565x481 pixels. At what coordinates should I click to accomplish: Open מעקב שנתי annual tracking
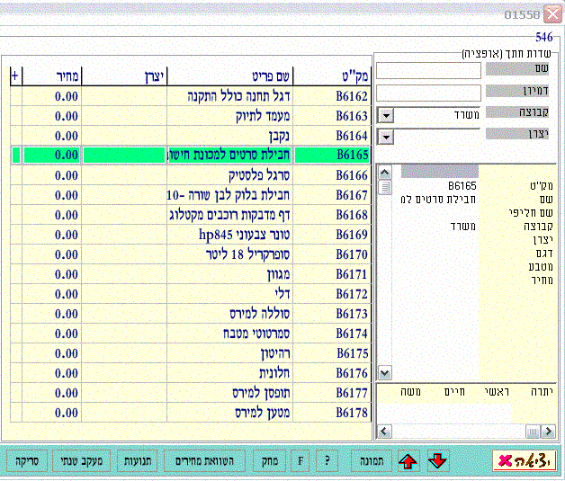(82, 461)
